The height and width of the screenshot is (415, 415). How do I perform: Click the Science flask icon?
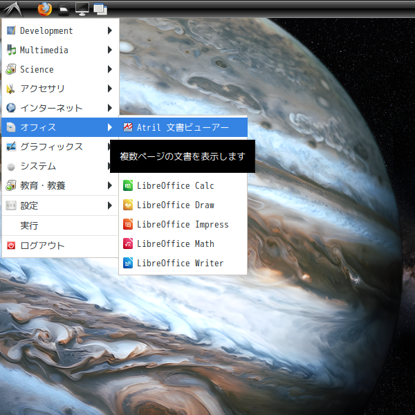11,69
